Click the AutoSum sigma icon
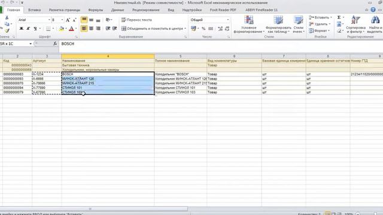The image size is (383, 215). click(339, 17)
